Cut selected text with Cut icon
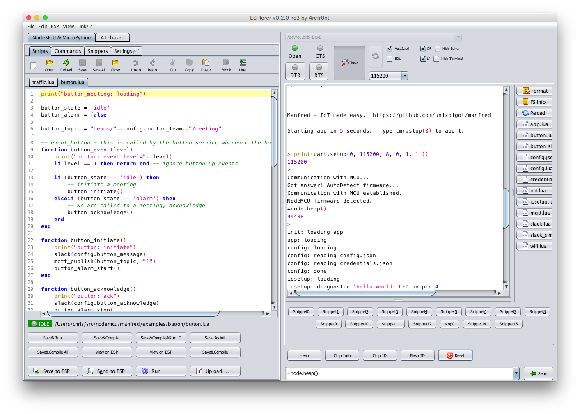Image resolution: width=580 pixels, height=414 pixels. (x=173, y=65)
